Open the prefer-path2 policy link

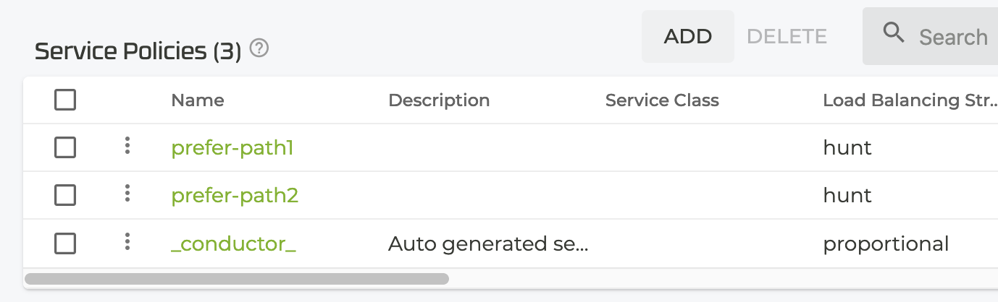click(235, 196)
